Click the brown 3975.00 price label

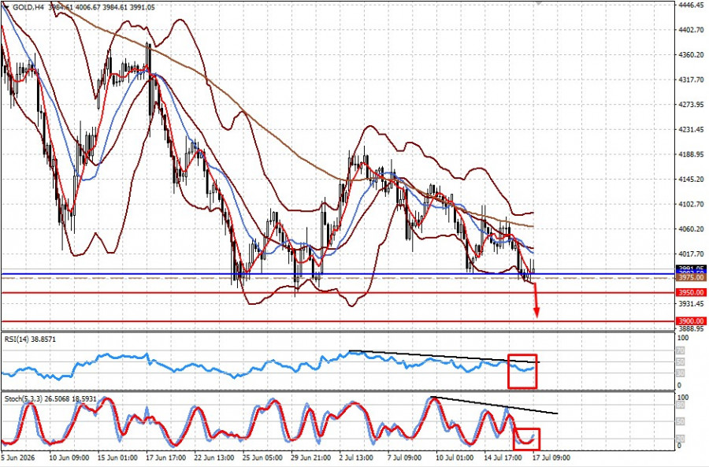(x=691, y=277)
